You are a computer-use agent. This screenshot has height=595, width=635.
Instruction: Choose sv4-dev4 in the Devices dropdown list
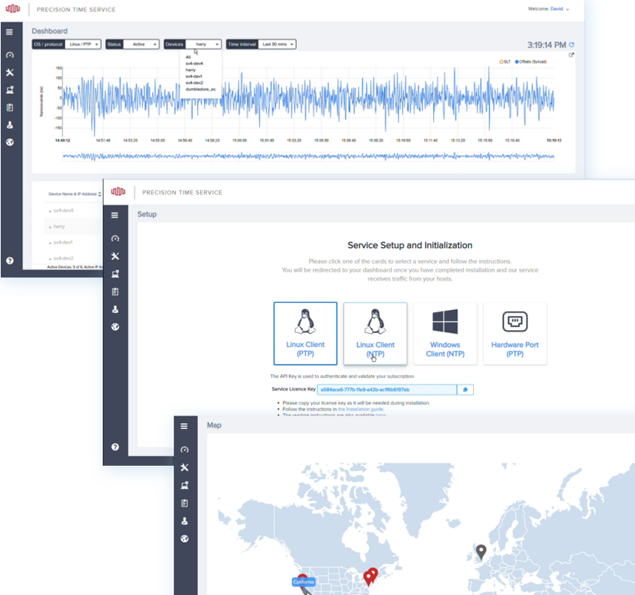(x=194, y=63)
